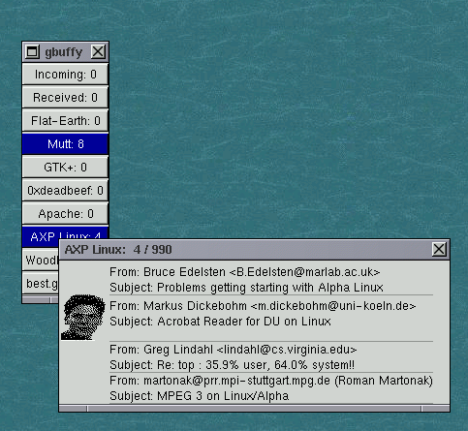Select the Apache mailbox button

pyautogui.click(x=65, y=214)
